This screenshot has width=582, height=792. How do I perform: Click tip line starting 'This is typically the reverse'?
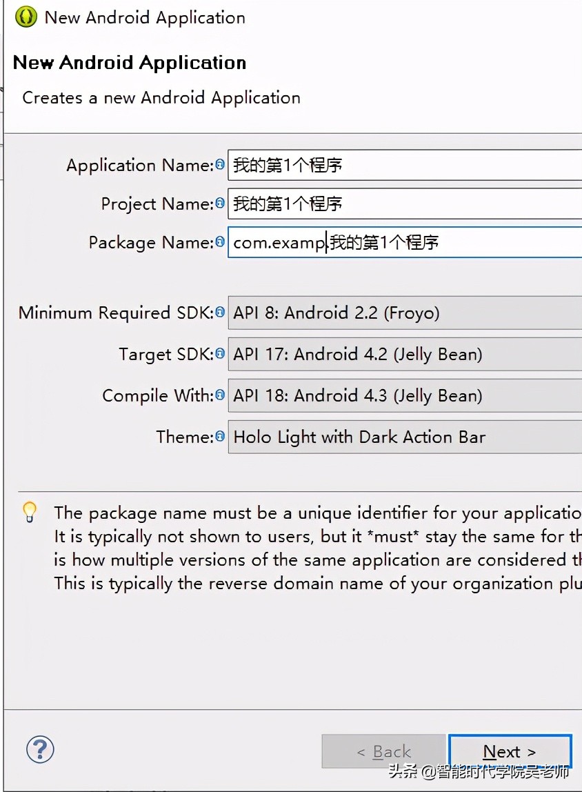coord(318,584)
